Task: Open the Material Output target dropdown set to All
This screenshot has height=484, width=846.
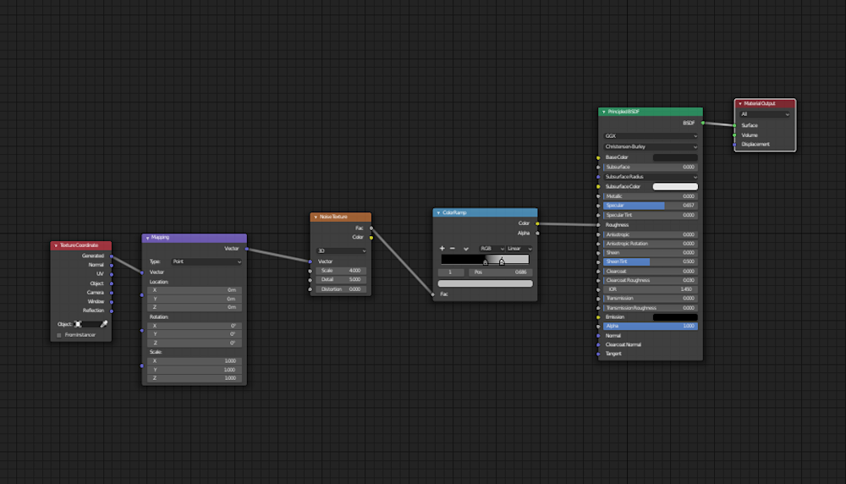Action: click(765, 114)
